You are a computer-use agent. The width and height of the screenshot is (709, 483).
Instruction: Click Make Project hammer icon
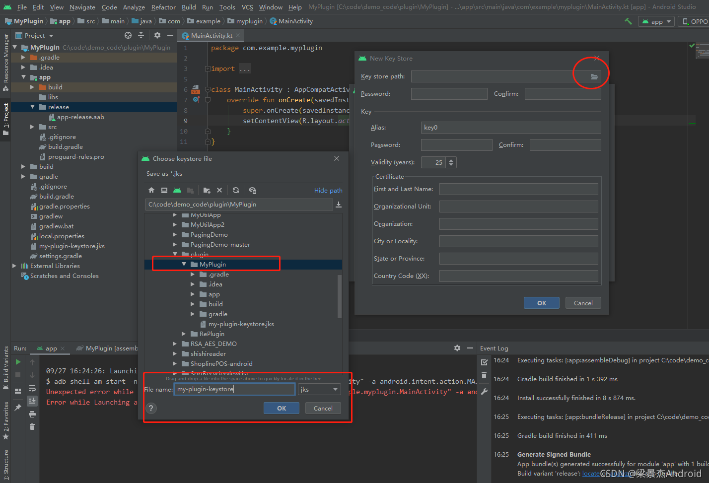coord(628,21)
